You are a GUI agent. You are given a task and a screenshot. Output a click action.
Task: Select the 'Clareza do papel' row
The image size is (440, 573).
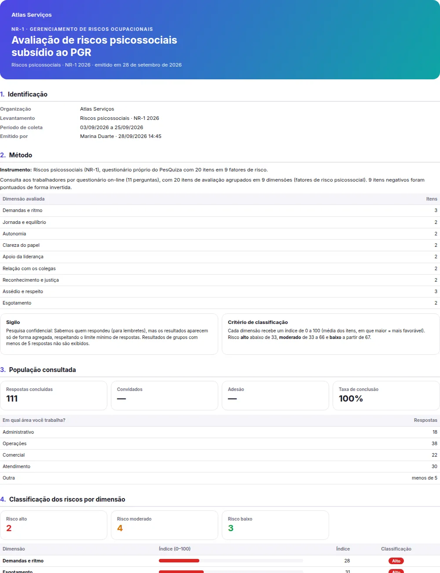coord(220,245)
